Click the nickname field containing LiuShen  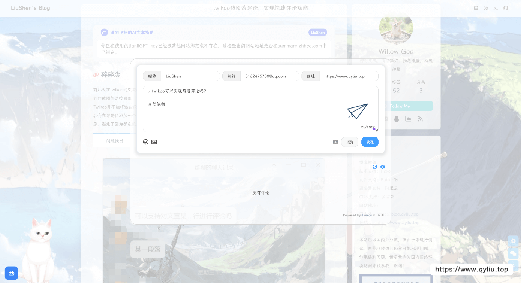tap(190, 76)
